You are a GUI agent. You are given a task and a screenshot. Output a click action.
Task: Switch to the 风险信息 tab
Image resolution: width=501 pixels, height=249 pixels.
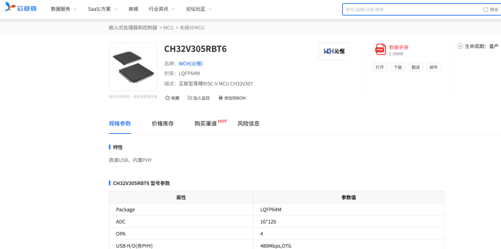point(249,124)
